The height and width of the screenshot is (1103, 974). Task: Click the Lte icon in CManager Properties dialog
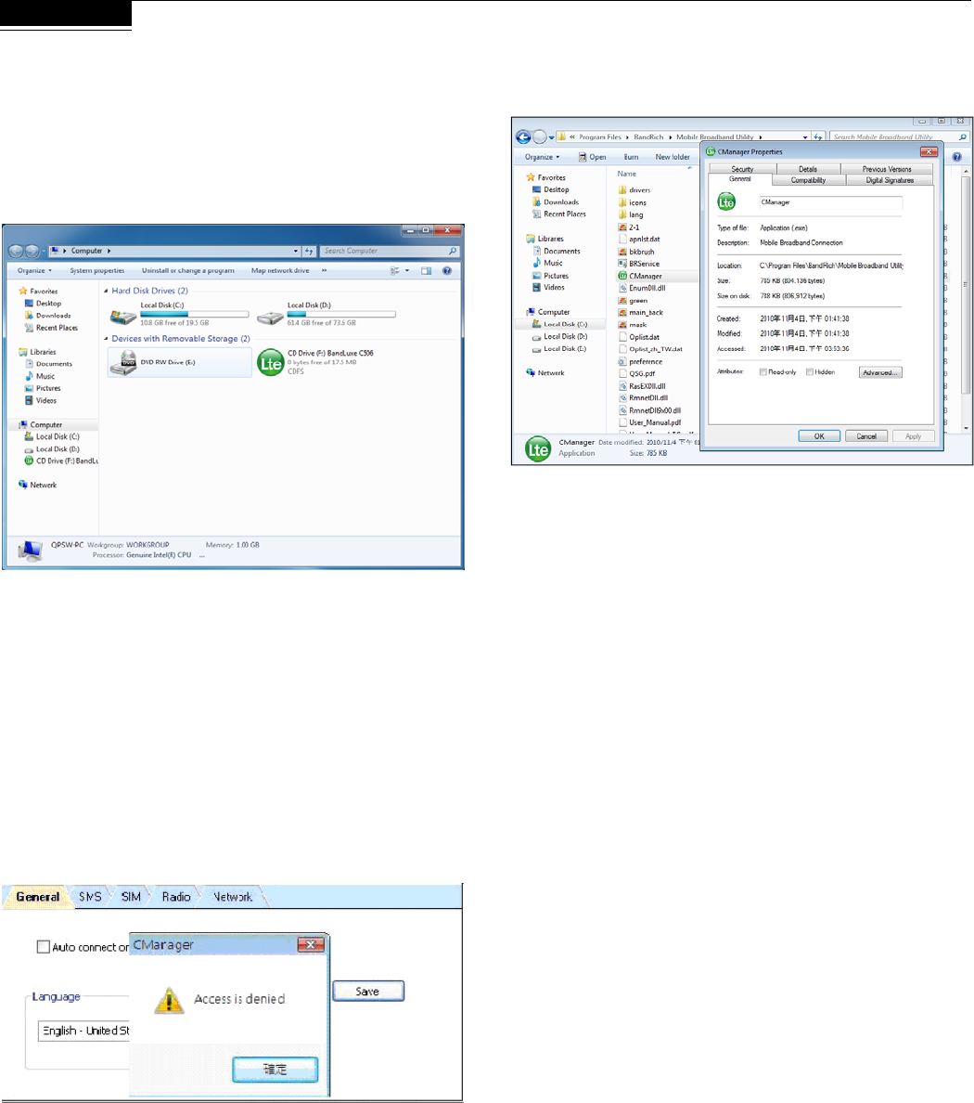(726, 202)
